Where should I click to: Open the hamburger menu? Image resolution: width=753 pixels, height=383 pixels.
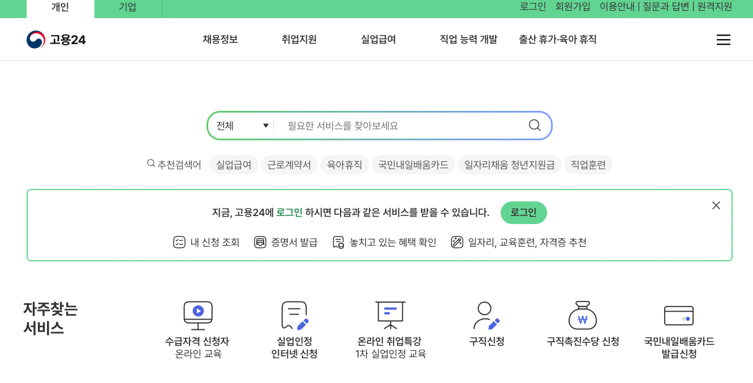(x=724, y=40)
